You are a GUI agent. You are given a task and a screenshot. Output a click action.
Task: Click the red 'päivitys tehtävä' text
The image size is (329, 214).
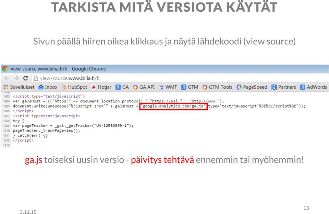[x=162, y=160]
